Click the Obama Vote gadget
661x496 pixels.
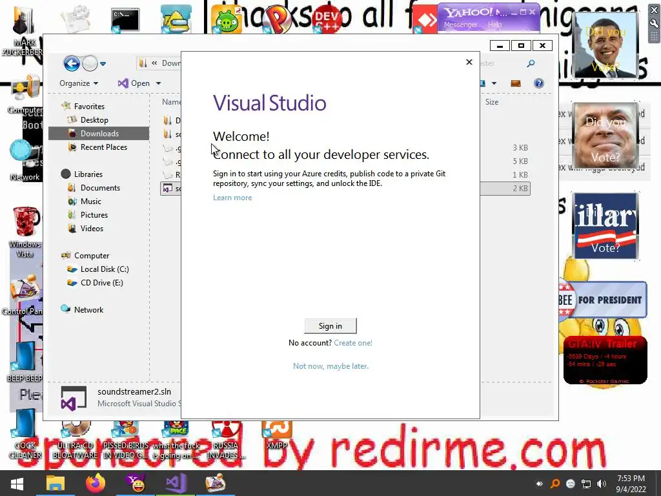tap(605, 45)
